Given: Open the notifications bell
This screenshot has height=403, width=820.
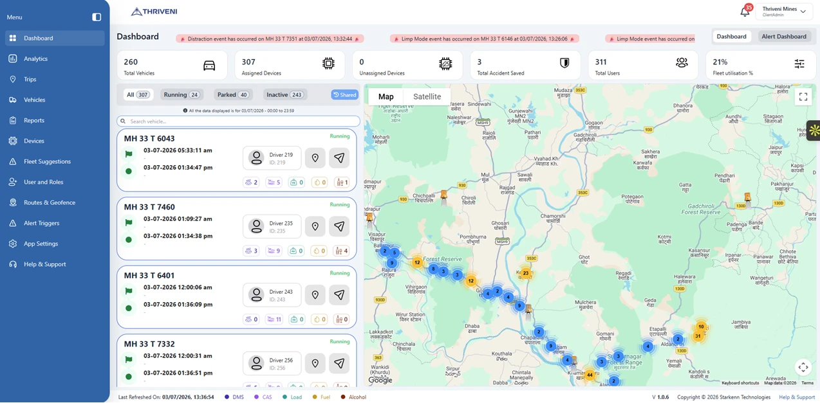Looking at the screenshot, I should coord(745,12).
